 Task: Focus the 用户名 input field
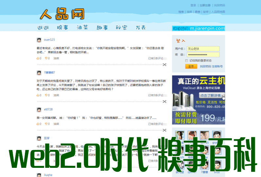203,49
